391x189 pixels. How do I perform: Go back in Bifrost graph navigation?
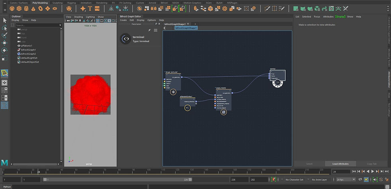[165, 28]
